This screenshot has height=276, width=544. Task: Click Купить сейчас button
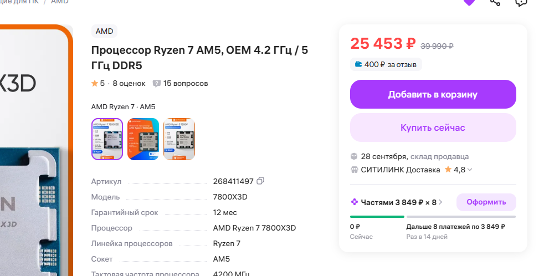[433, 127]
